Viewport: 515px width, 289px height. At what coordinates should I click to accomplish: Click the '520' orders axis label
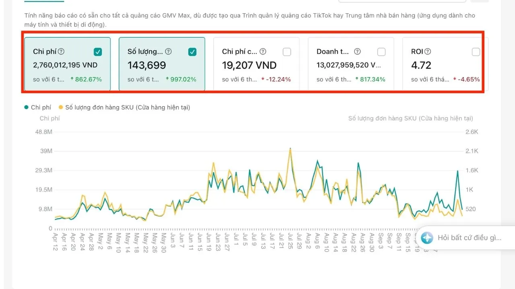(471, 209)
